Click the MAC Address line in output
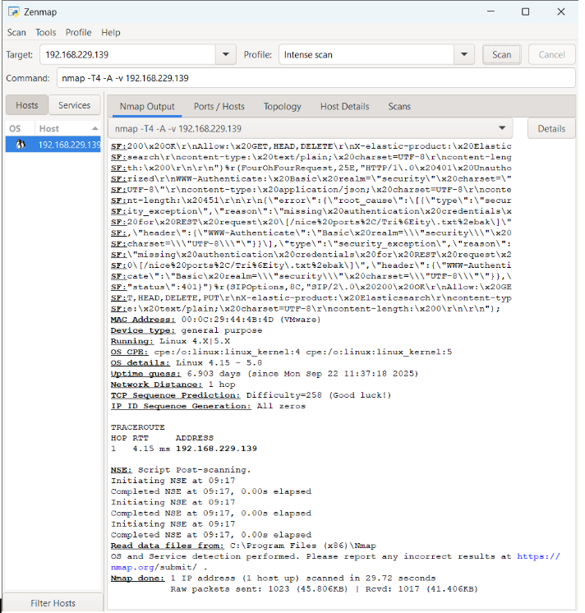Screen dimensions: 585x613 (x=215, y=320)
